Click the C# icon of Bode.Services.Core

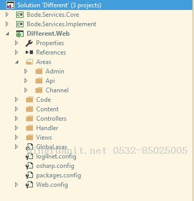20,15
